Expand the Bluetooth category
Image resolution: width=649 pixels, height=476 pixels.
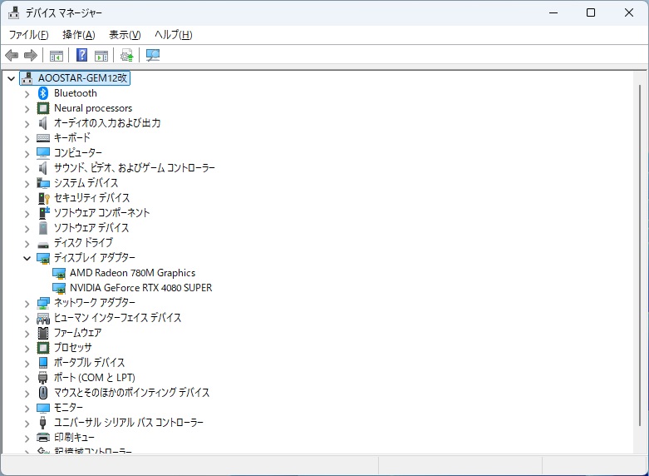tap(27, 93)
